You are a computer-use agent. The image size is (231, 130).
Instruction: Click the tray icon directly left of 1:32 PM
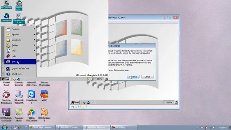coord(92,79)
